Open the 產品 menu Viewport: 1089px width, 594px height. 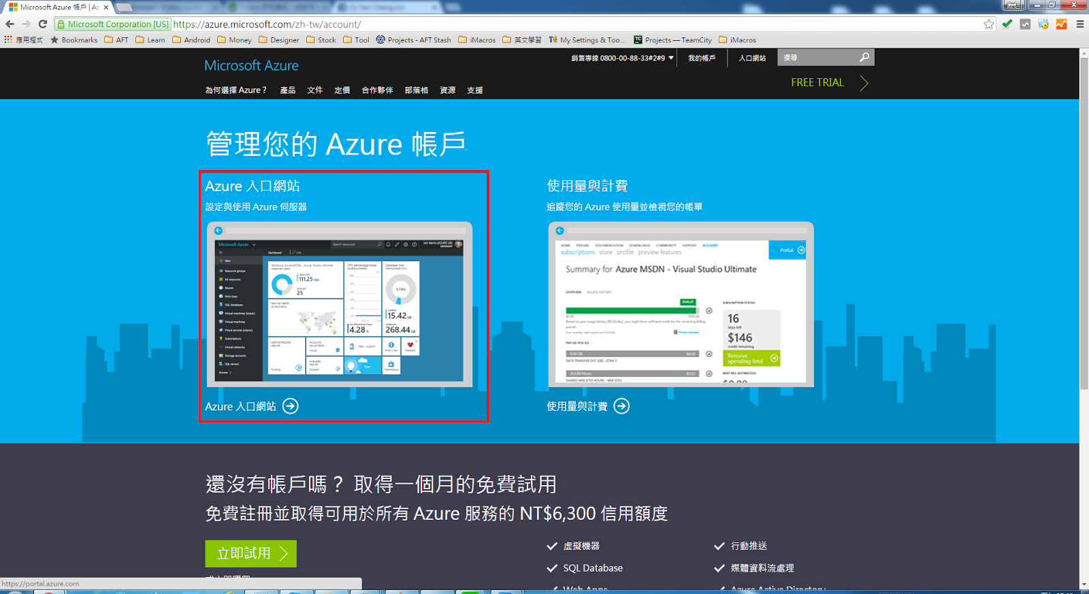pyautogui.click(x=288, y=90)
